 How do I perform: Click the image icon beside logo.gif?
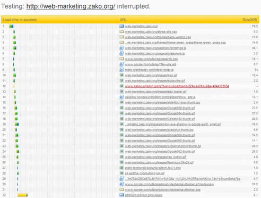coord(121,75)
